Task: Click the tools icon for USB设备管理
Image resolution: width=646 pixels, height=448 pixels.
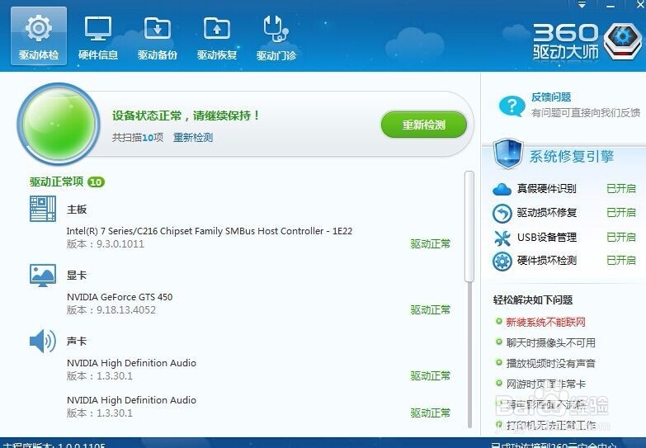Action: (502, 238)
